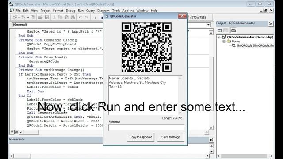Viewport: 283px width, 159px height.
Task: Click the Open Project folder icon
Action: [40, 17]
